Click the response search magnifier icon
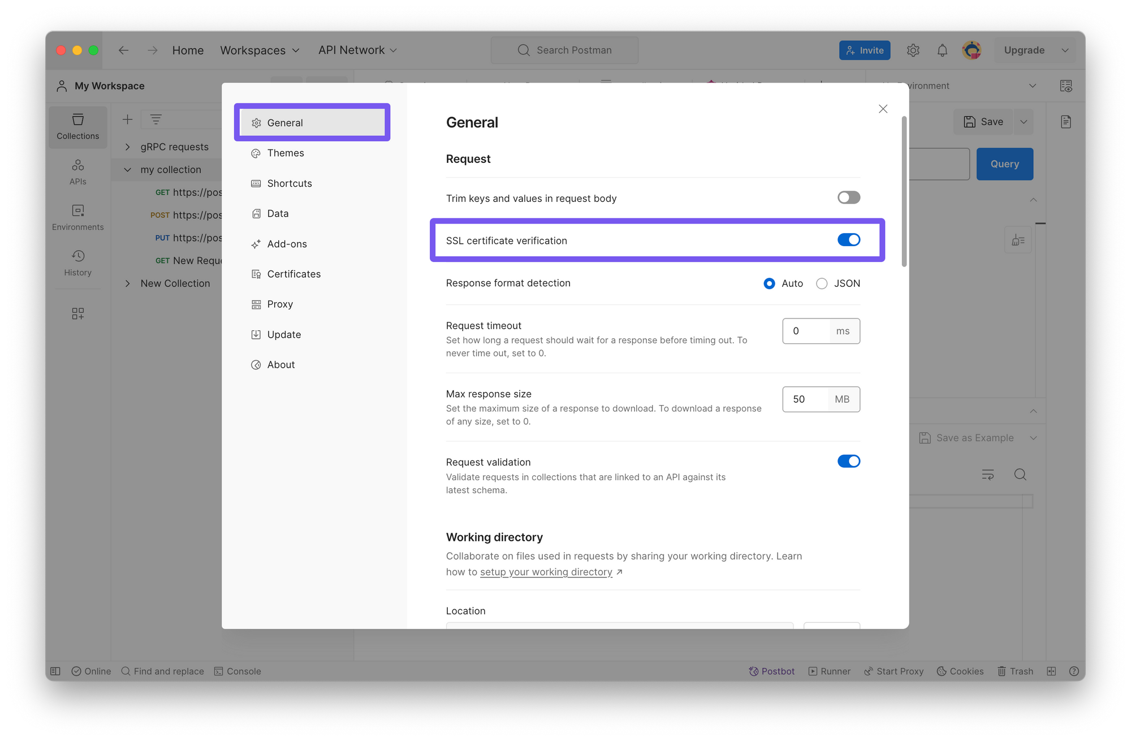Viewport: 1131px width, 741px height. click(x=1020, y=475)
